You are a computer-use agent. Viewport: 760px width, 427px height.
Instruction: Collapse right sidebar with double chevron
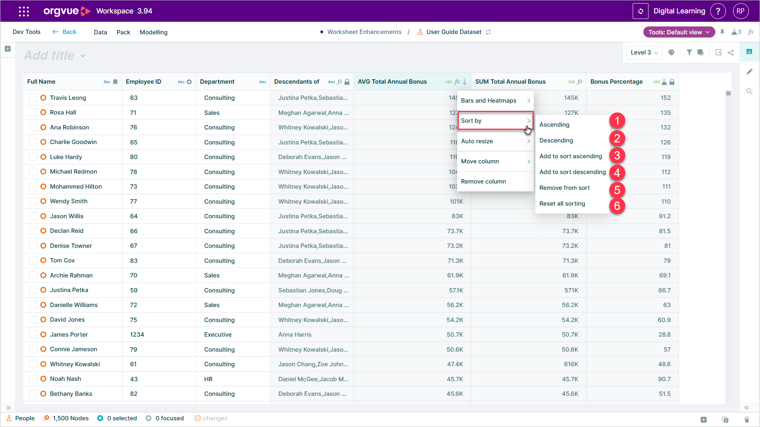tap(747, 408)
